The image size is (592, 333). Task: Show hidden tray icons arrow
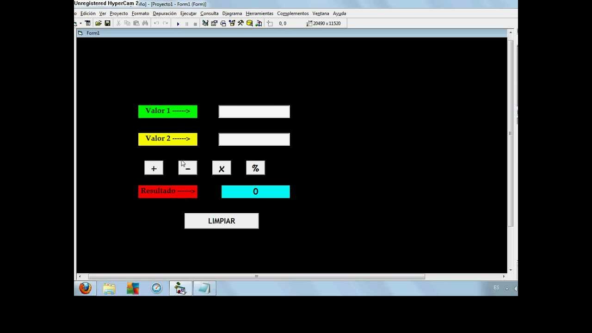(507, 289)
